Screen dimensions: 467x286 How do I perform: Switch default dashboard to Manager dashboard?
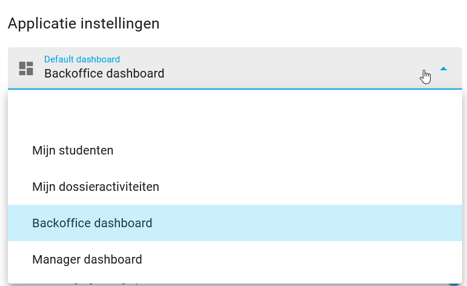[x=235, y=259]
